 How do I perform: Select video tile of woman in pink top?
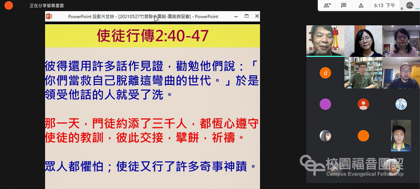tap(401, 41)
